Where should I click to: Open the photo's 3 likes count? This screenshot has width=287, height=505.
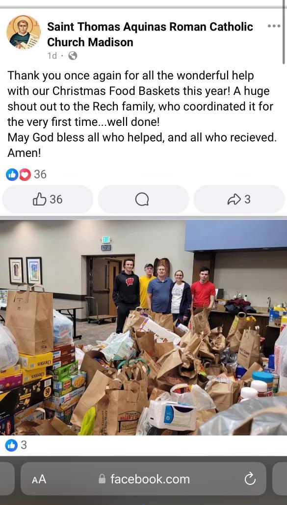(x=24, y=445)
